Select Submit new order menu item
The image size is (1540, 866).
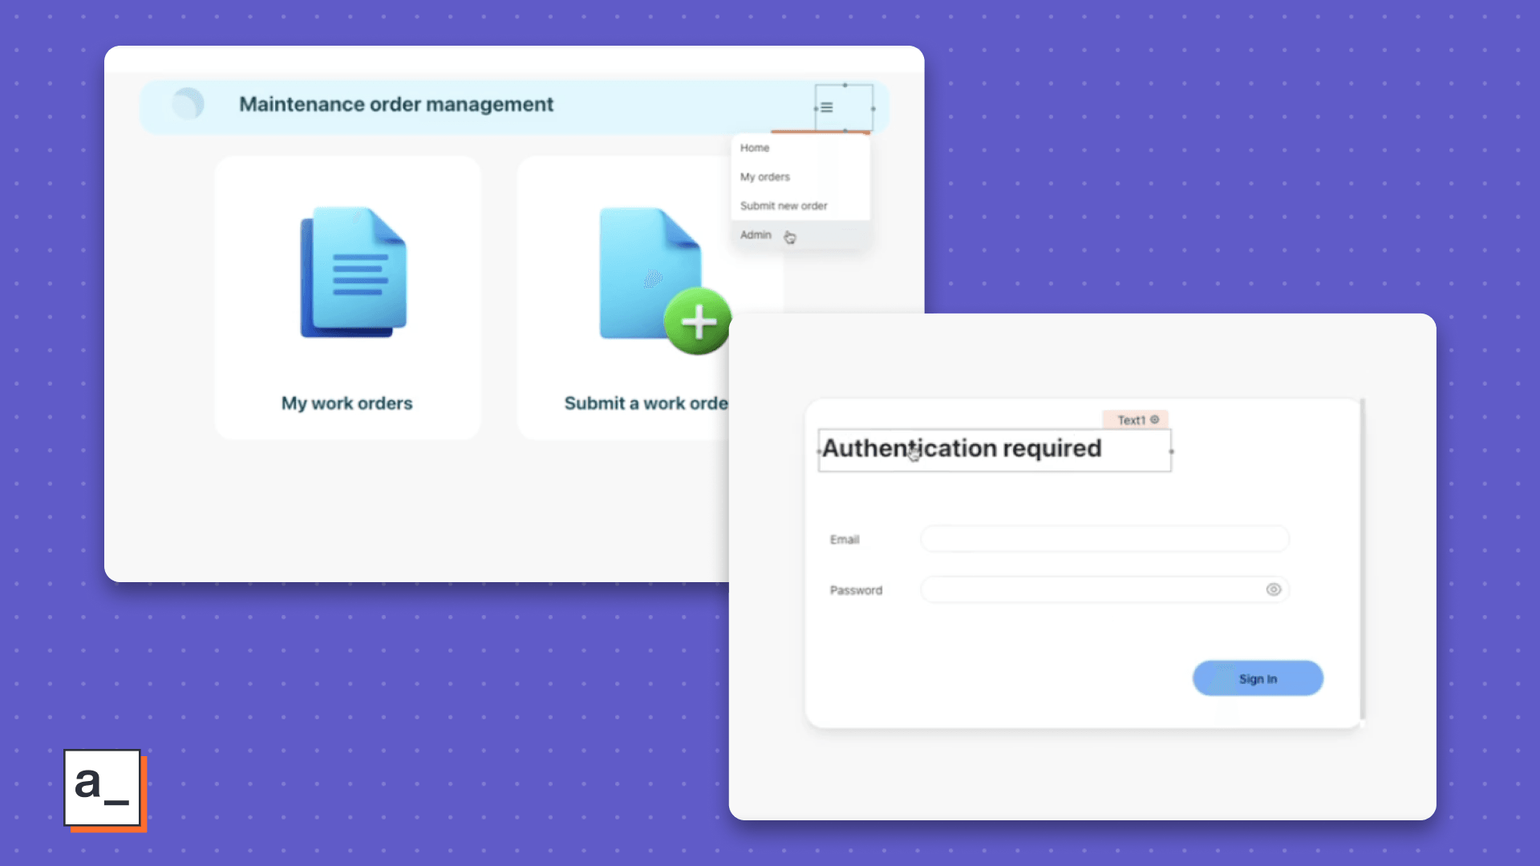(x=783, y=206)
